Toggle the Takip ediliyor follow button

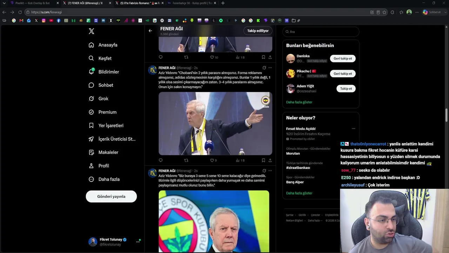click(x=258, y=31)
